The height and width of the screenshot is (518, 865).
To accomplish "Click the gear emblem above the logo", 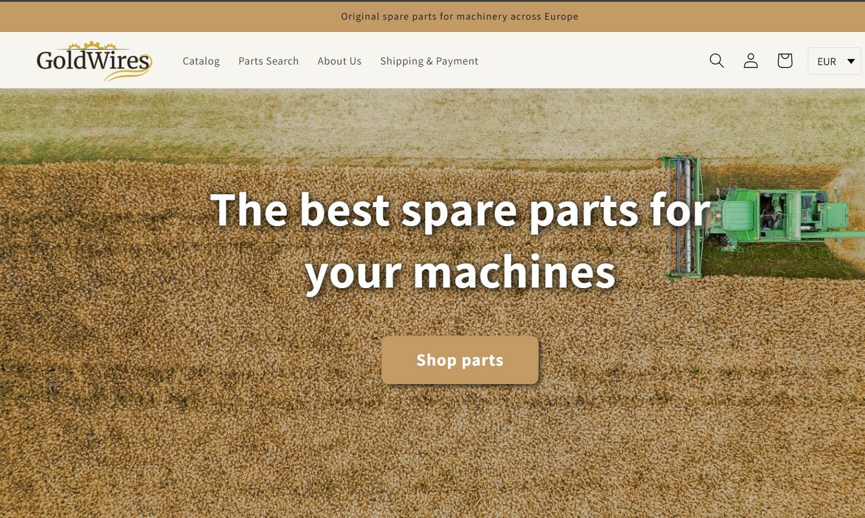I will 92,46.
